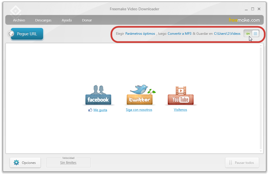Click the Facebook logo image
This screenshot has width=269, height=175.
[x=98, y=95]
